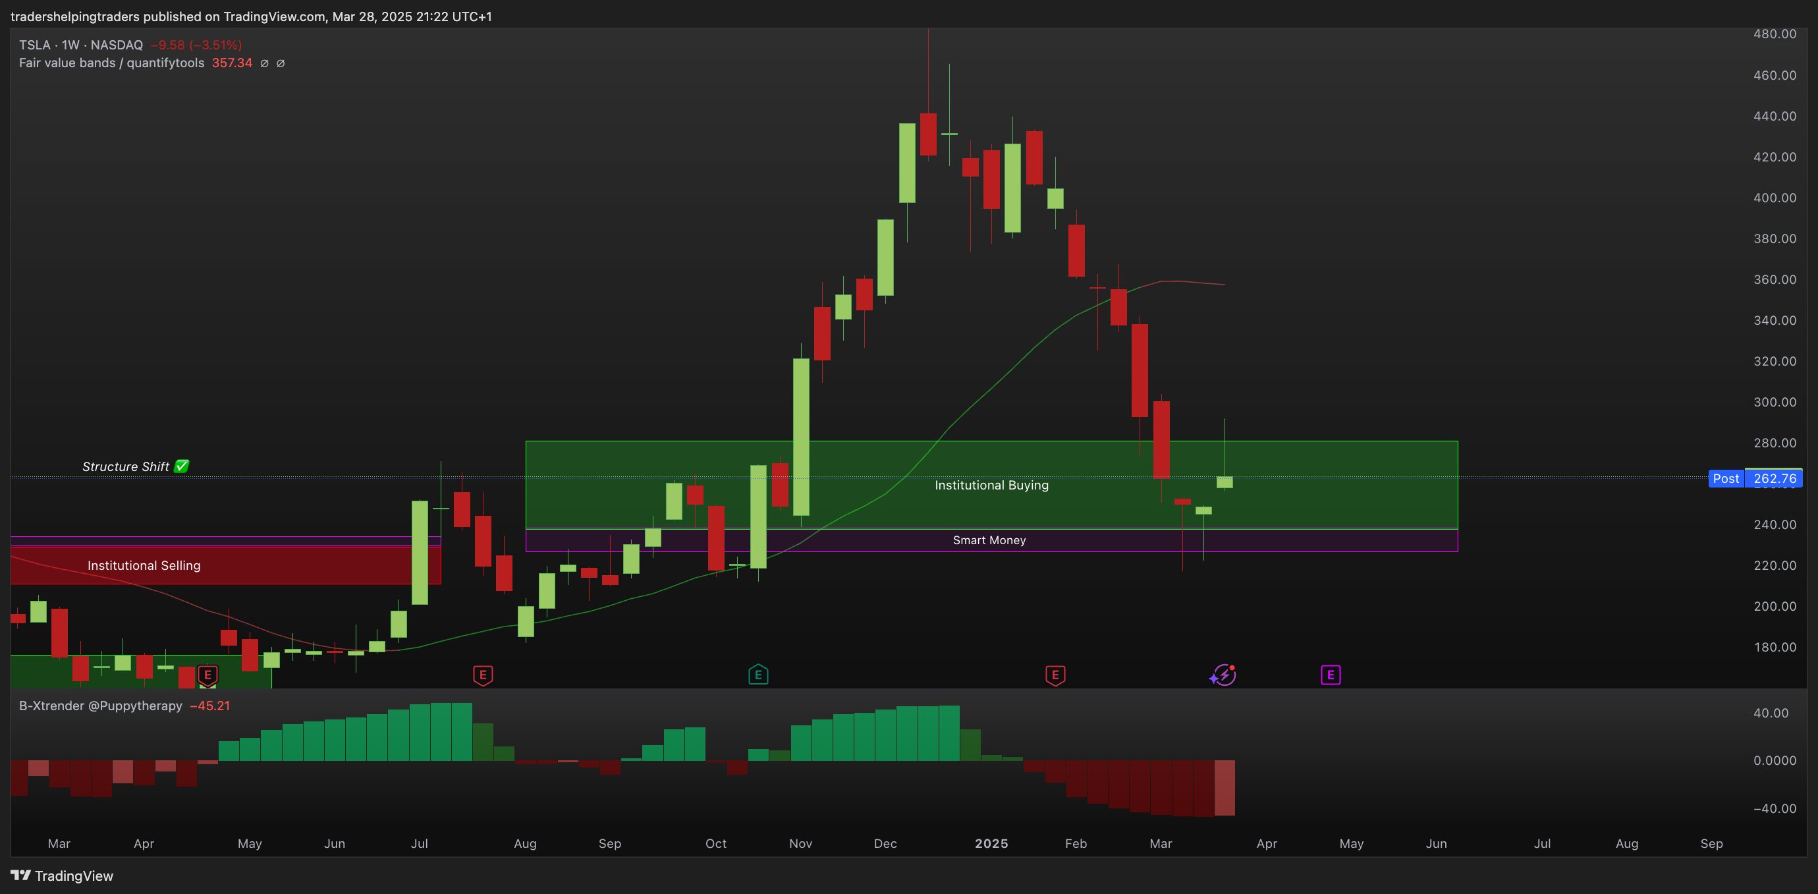Click the TradingView logo icon
Screen dimensions: 1818x894
[21, 876]
